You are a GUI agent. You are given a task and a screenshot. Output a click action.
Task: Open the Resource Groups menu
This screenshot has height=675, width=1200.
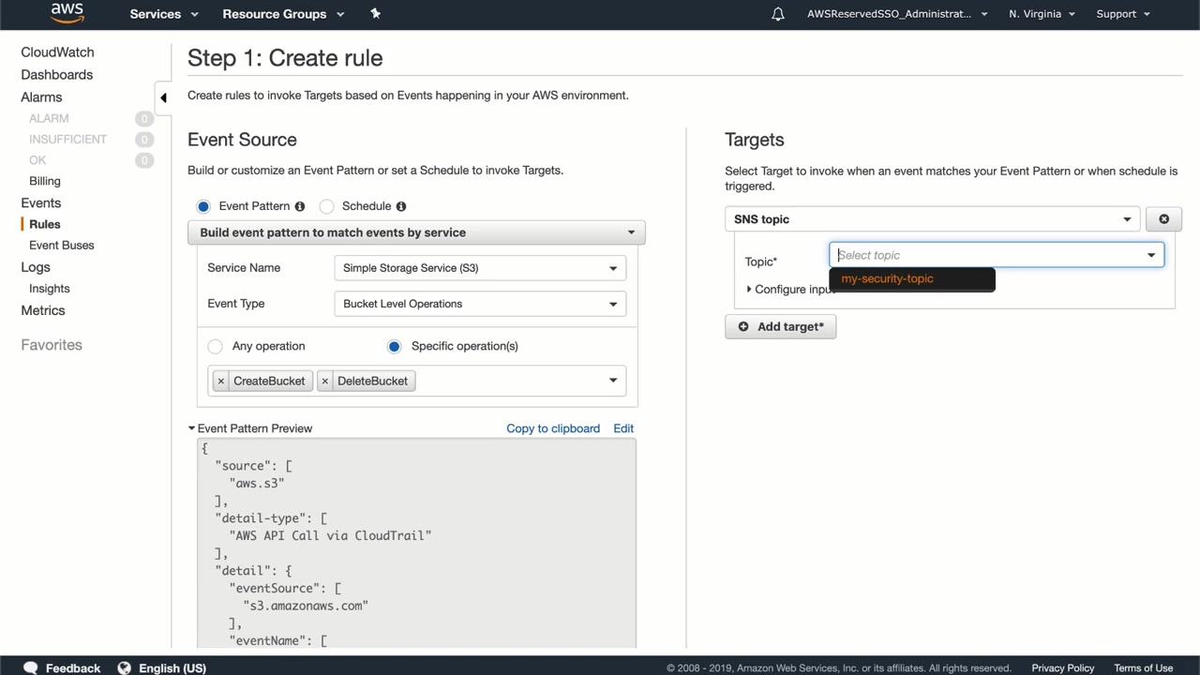tap(283, 14)
